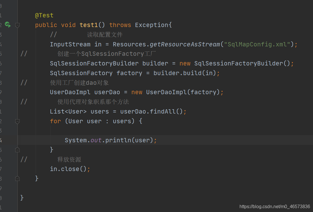Viewport: 313px width, 212px height.
Task: Collapse the test1 method fold marker
Action: click(17, 25)
